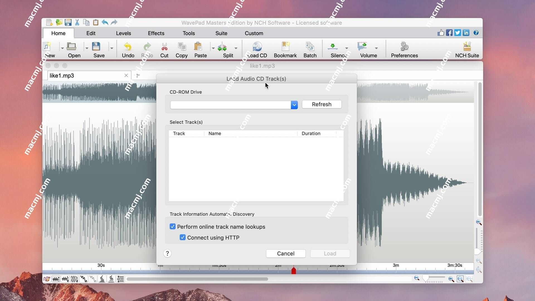Open the Batch converter tool
This screenshot has width=535, height=301.
click(x=310, y=50)
